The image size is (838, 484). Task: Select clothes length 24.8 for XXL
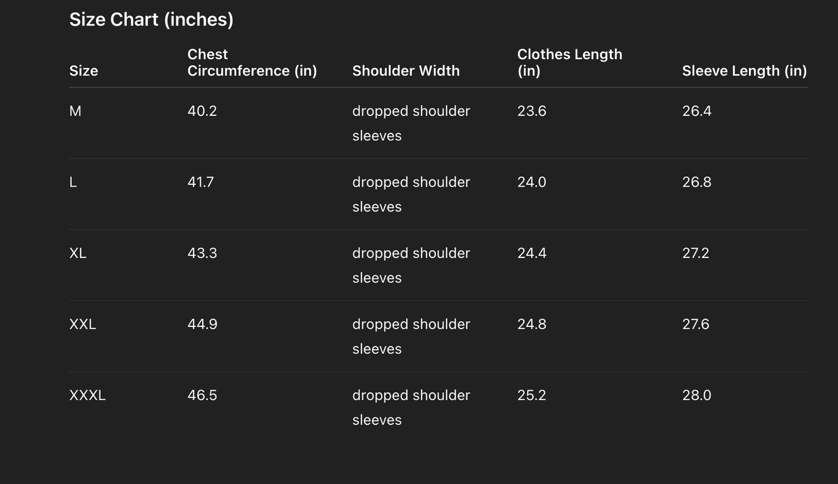point(532,324)
